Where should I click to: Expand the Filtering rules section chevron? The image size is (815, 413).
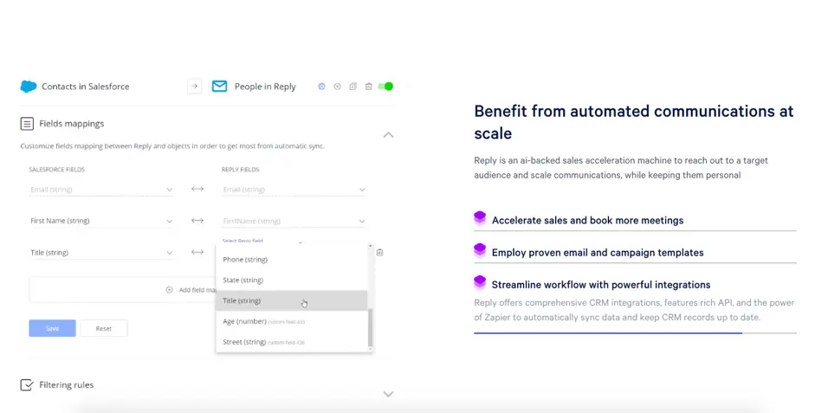tap(388, 394)
